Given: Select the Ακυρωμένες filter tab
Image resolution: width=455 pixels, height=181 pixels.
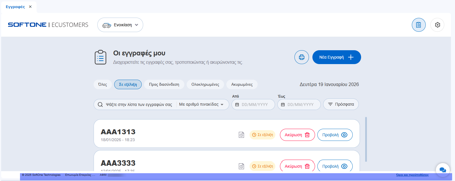Looking at the screenshot, I should point(242,85).
